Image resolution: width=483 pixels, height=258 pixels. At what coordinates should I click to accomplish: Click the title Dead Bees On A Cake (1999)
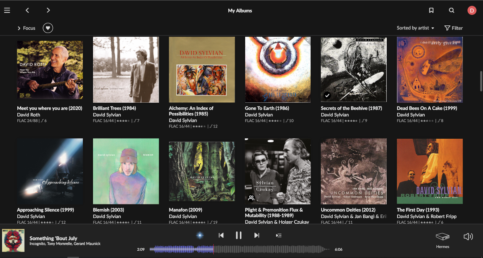427,108
